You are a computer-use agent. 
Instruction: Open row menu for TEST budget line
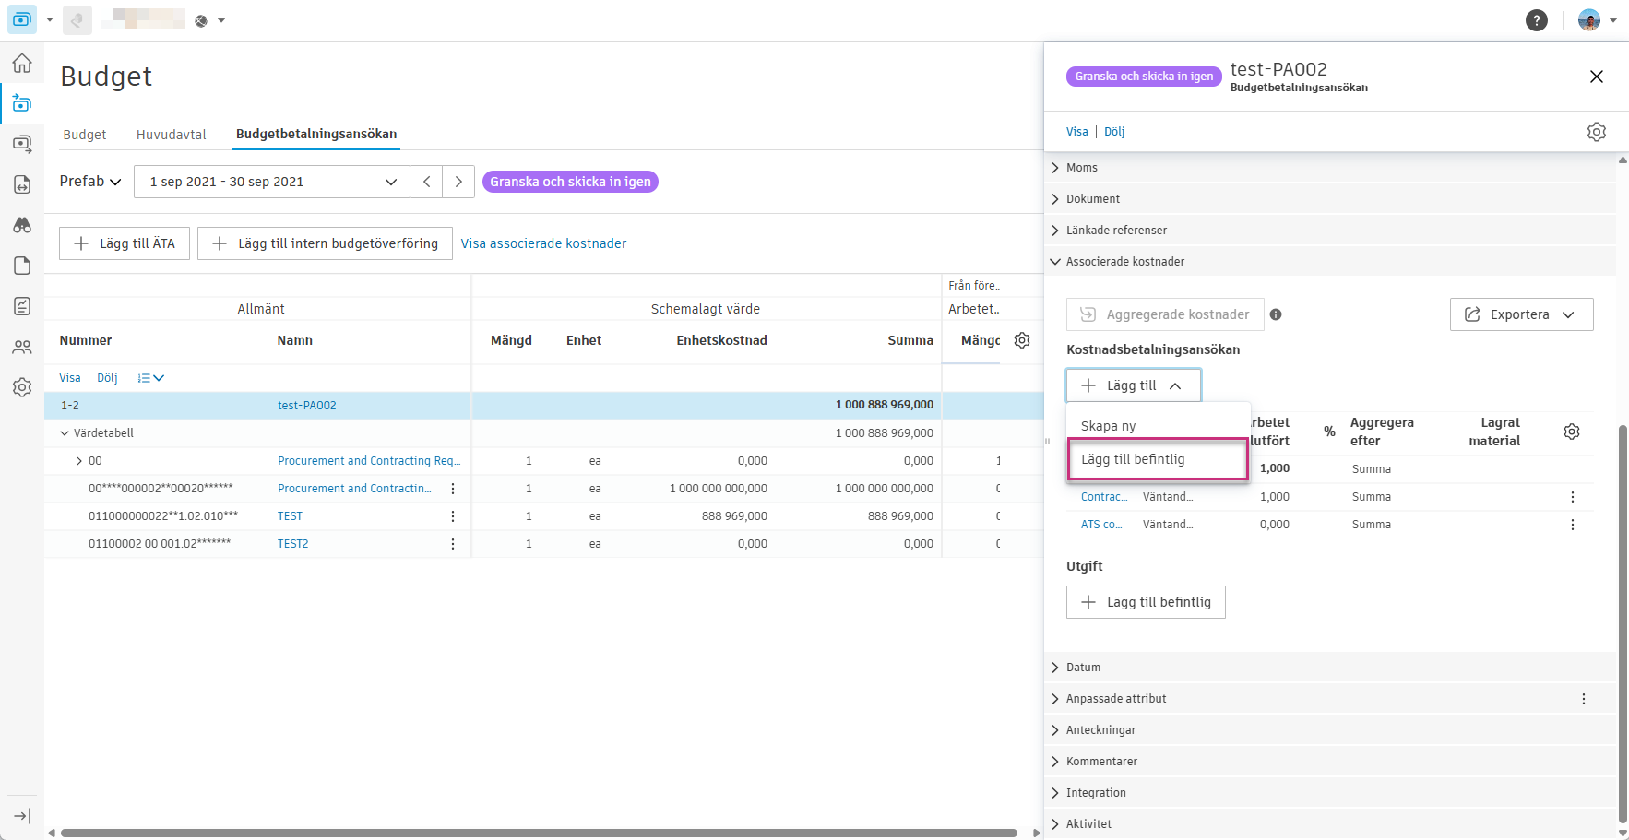click(x=453, y=516)
